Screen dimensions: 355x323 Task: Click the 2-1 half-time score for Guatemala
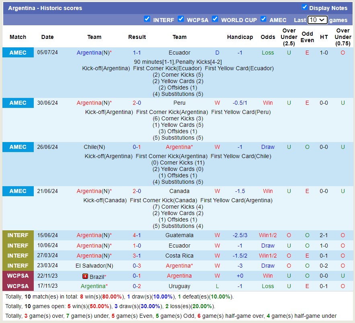click(324, 235)
